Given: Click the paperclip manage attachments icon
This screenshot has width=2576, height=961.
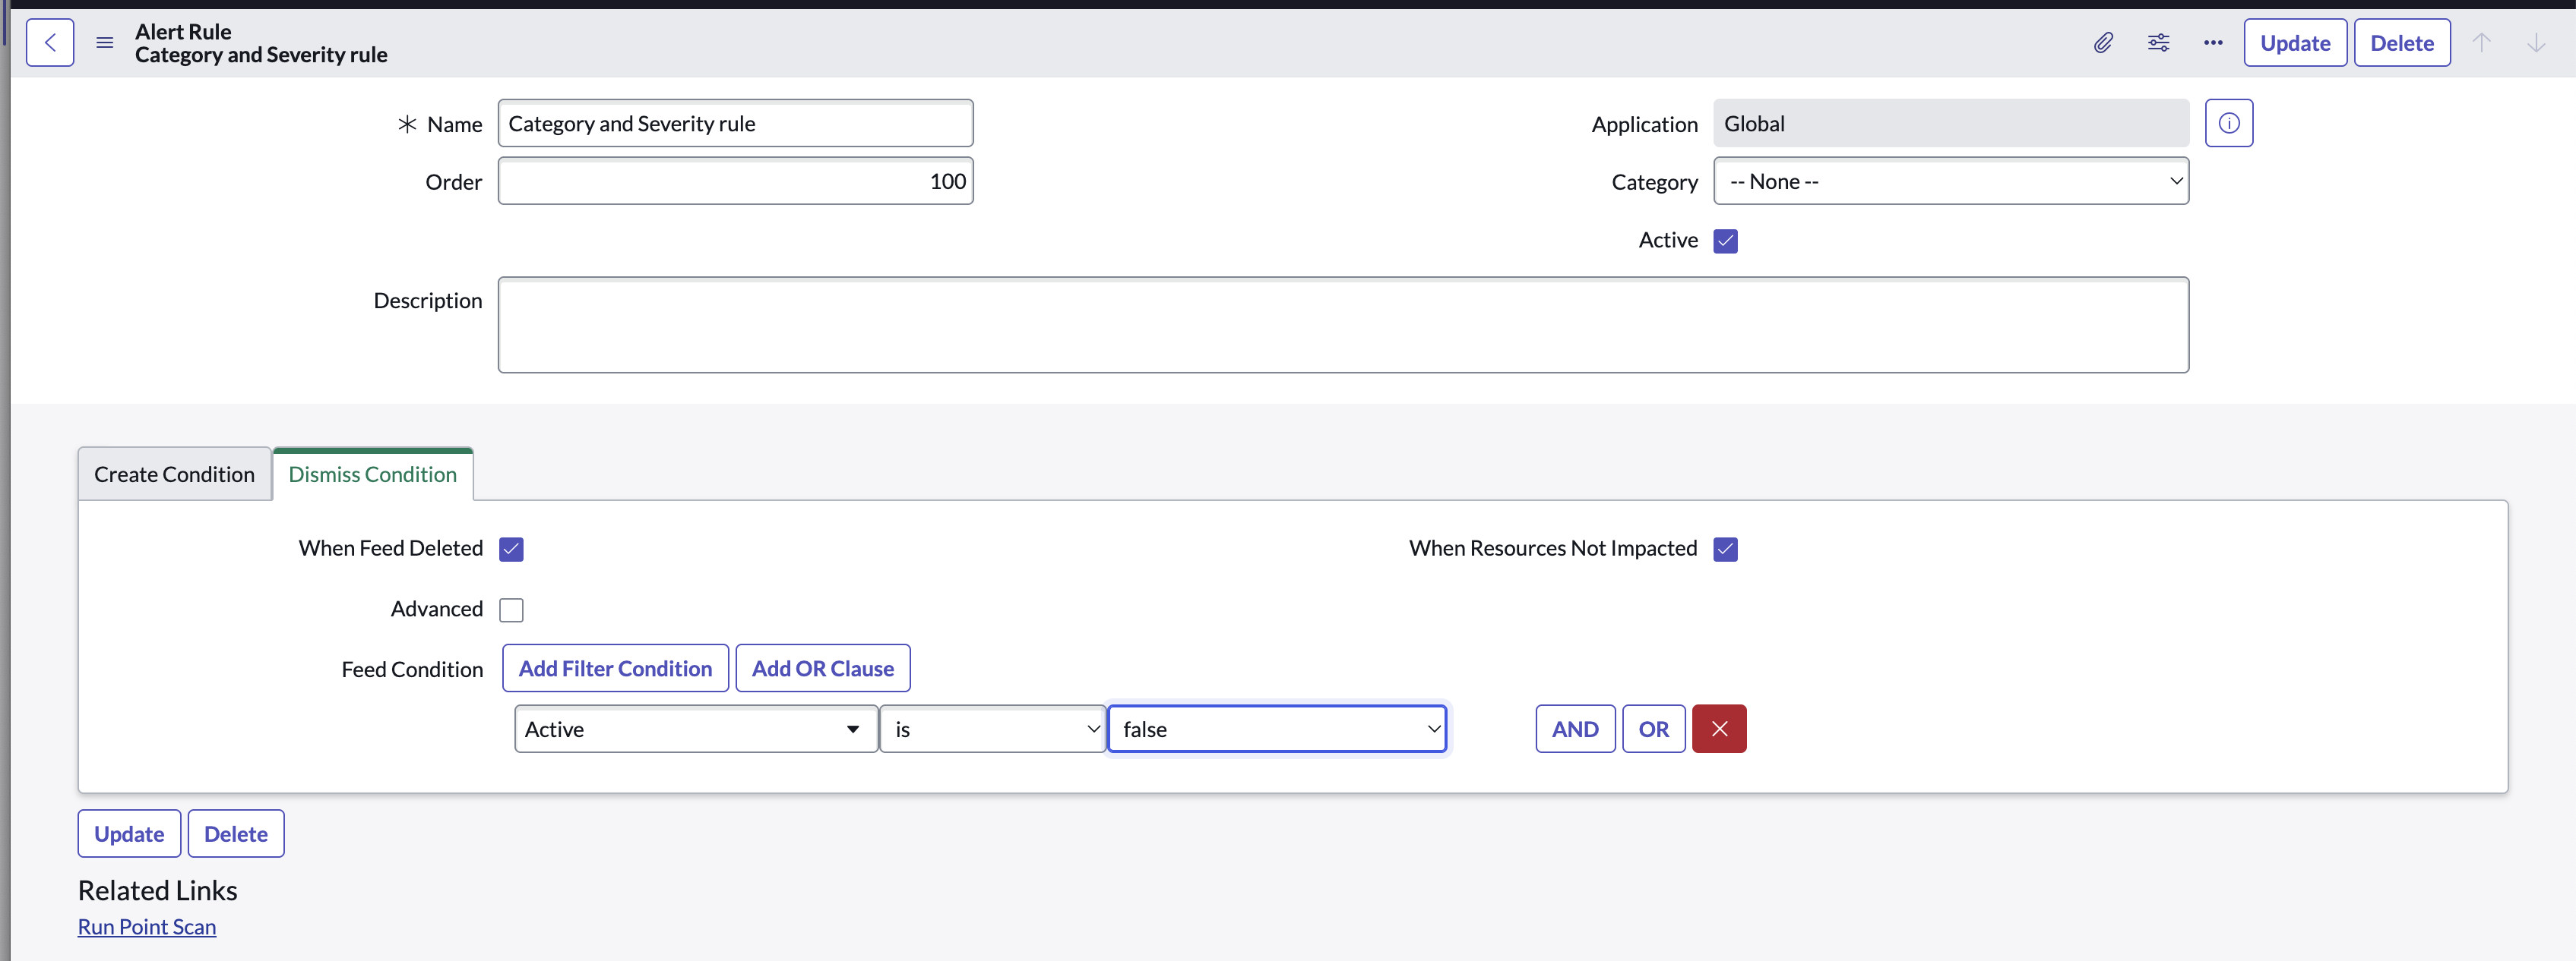Looking at the screenshot, I should click(x=2103, y=43).
